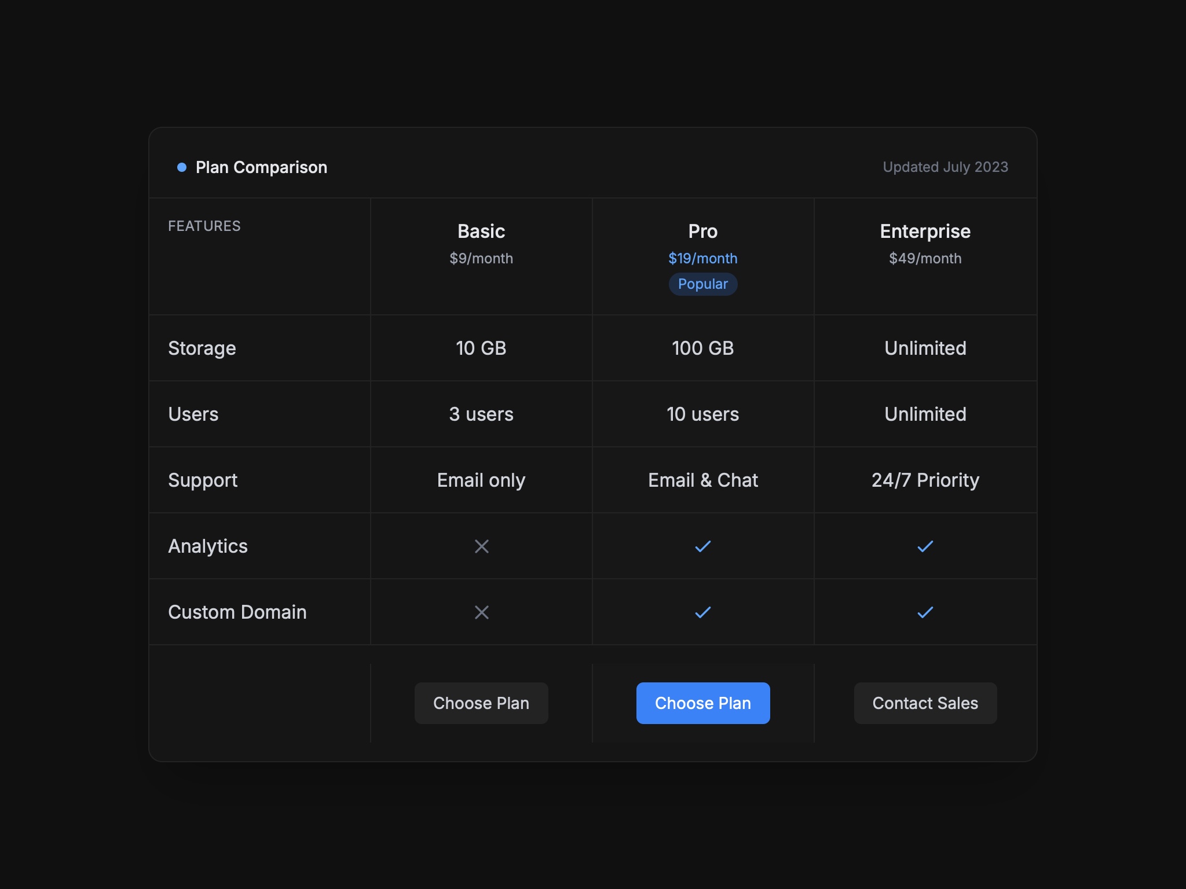Click the checkmark for Pro Custom Domain
Image resolution: width=1186 pixels, height=889 pixels.
[702, 612]
